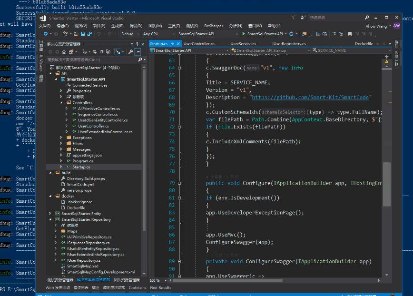Click the Find Results bottom panel tab
The width and height of the screenshot is (413, 296).
click(160, 288)
